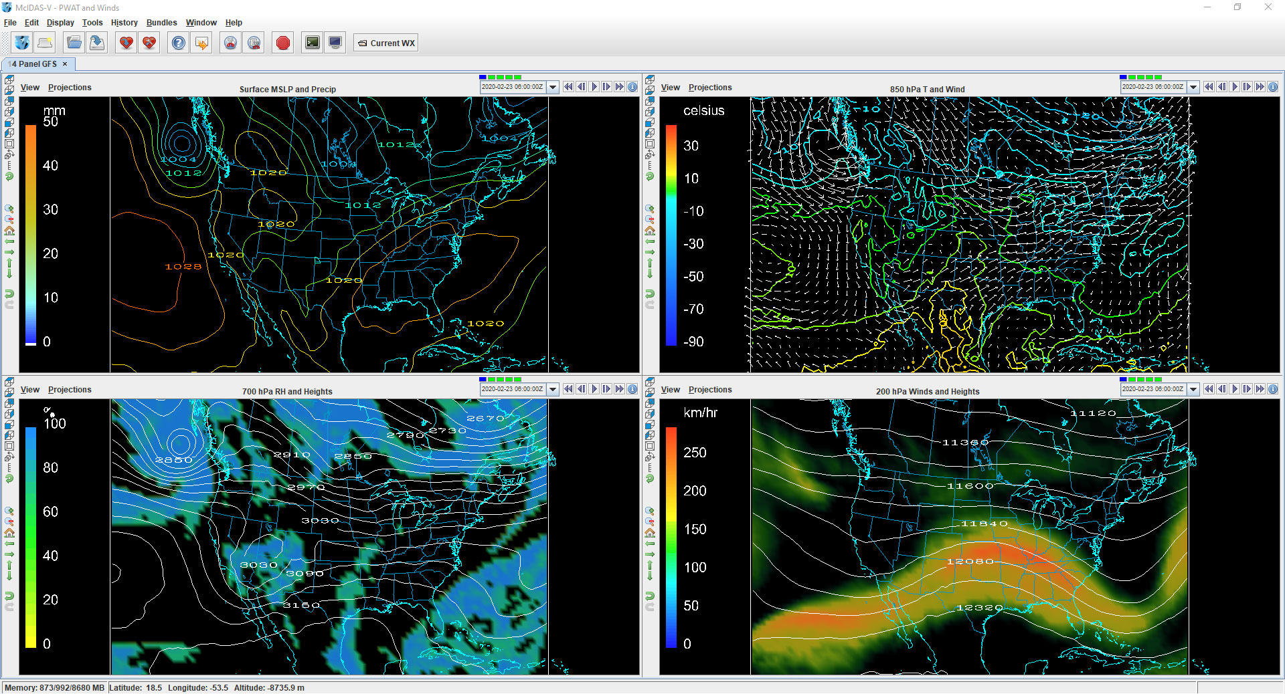Click the Manage Favorites heart-wrench icon
The width and height of the screenshot is (1285, 694).
click(149, 42)
